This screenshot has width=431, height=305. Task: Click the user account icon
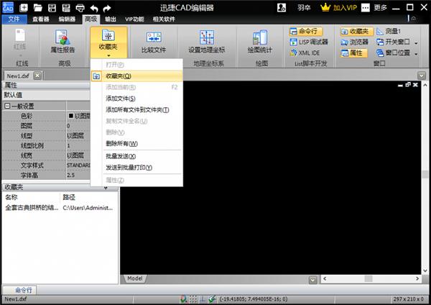click(282, 7)
